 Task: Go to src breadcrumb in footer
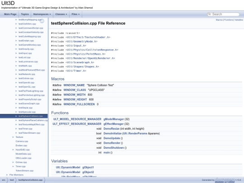pos(4,180)
